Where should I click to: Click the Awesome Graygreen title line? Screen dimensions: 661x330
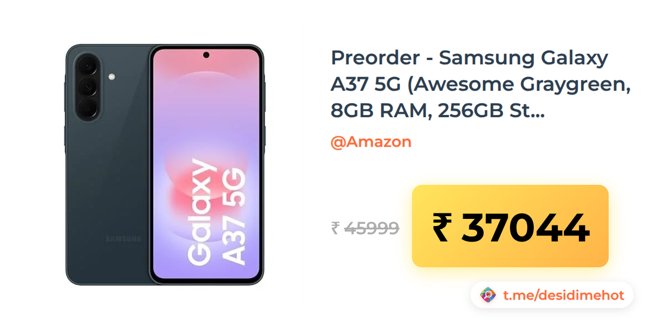point(480,85)
